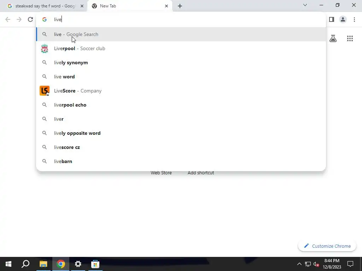Screen dimensions: 362x271
Task: Select the lively opposite word suggestion
Action: 181,133
